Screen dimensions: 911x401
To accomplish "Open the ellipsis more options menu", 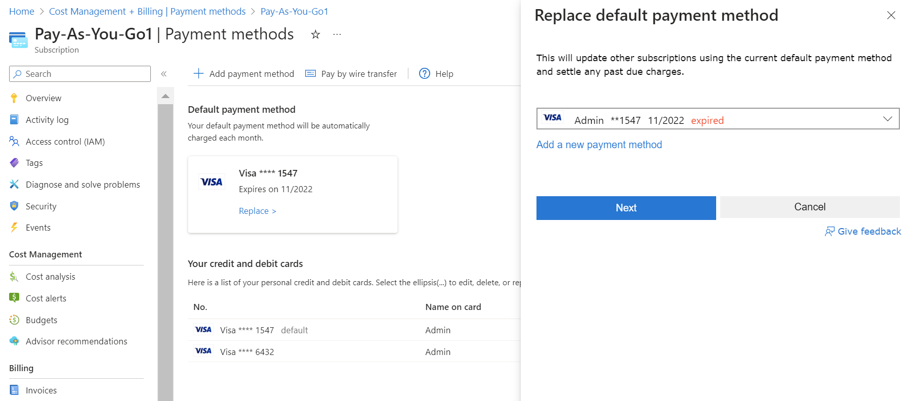I will (x=337, y=34).
